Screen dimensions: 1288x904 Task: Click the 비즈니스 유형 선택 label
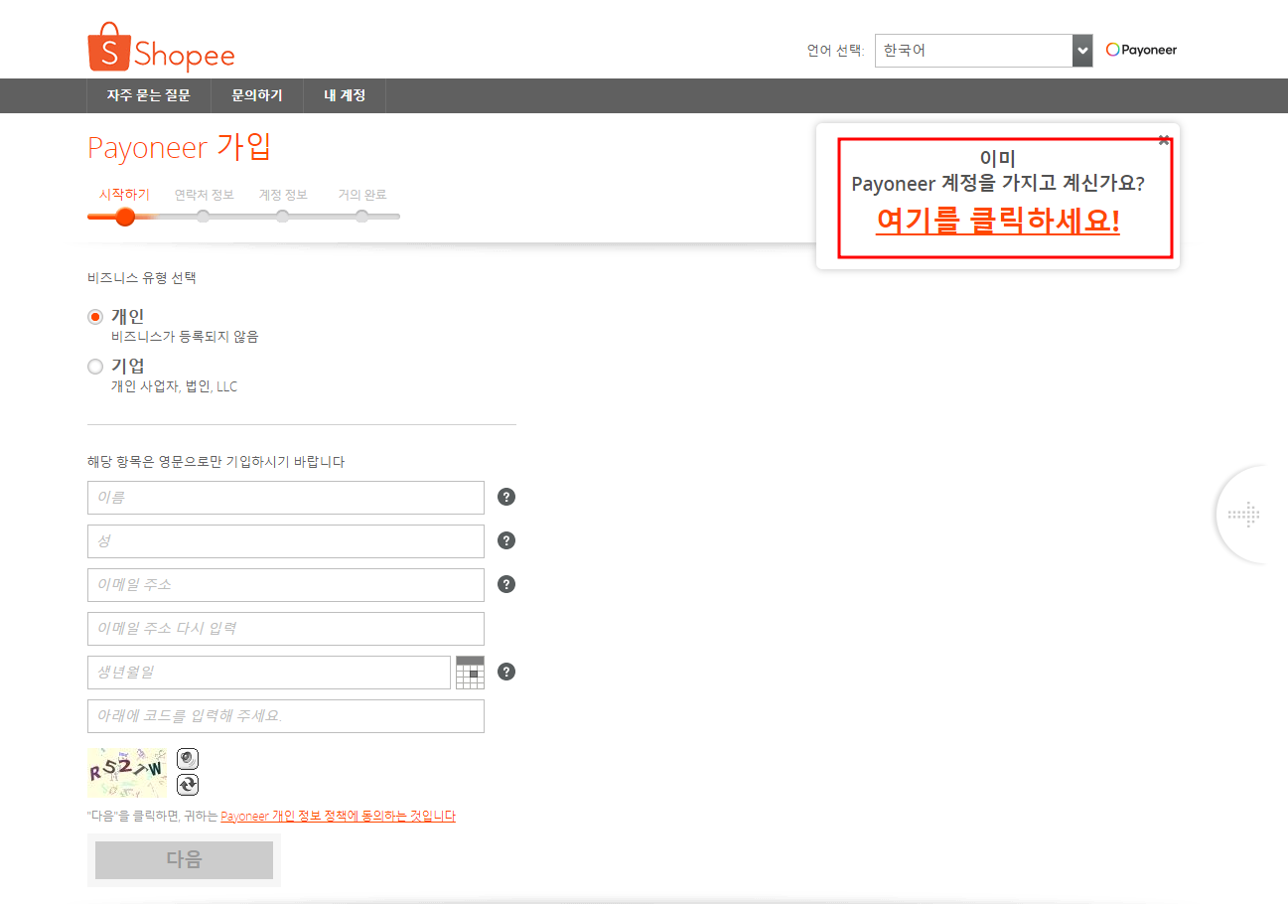[x=142, y=277]
